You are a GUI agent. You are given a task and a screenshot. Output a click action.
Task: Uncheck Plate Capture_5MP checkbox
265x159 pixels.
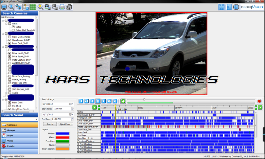(x=10, y=60)
